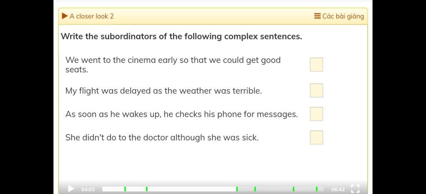Toggle fullscreen mode icon
Viewport: 426px width, 194px height.
(x=355, y=189)
